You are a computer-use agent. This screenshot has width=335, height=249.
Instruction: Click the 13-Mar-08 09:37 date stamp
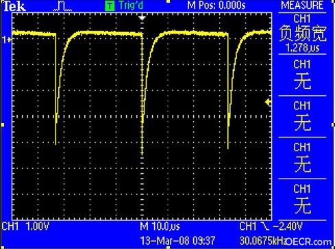click(x=177, y=241)
